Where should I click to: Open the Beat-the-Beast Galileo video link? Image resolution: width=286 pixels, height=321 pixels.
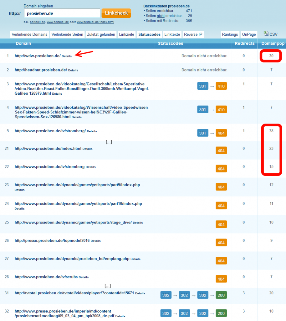pos(82,89)
